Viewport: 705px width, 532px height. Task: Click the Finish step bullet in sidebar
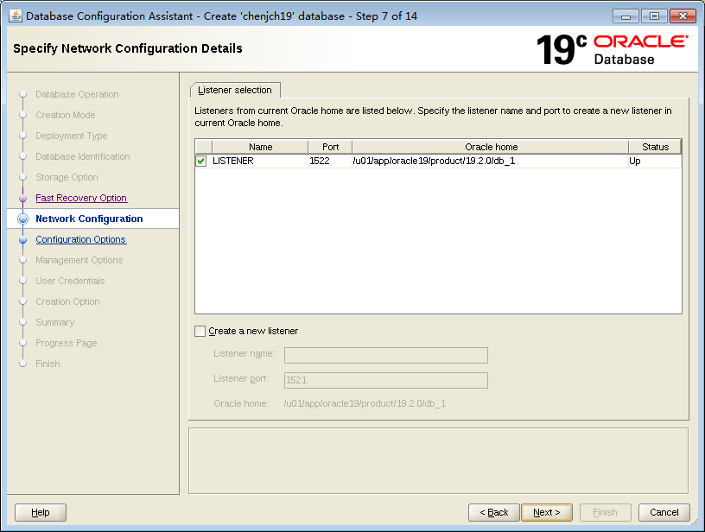pos(23,364)
